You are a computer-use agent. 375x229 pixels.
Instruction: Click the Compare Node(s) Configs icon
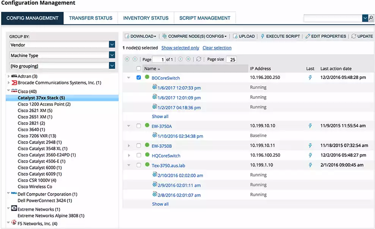[165, 36]
